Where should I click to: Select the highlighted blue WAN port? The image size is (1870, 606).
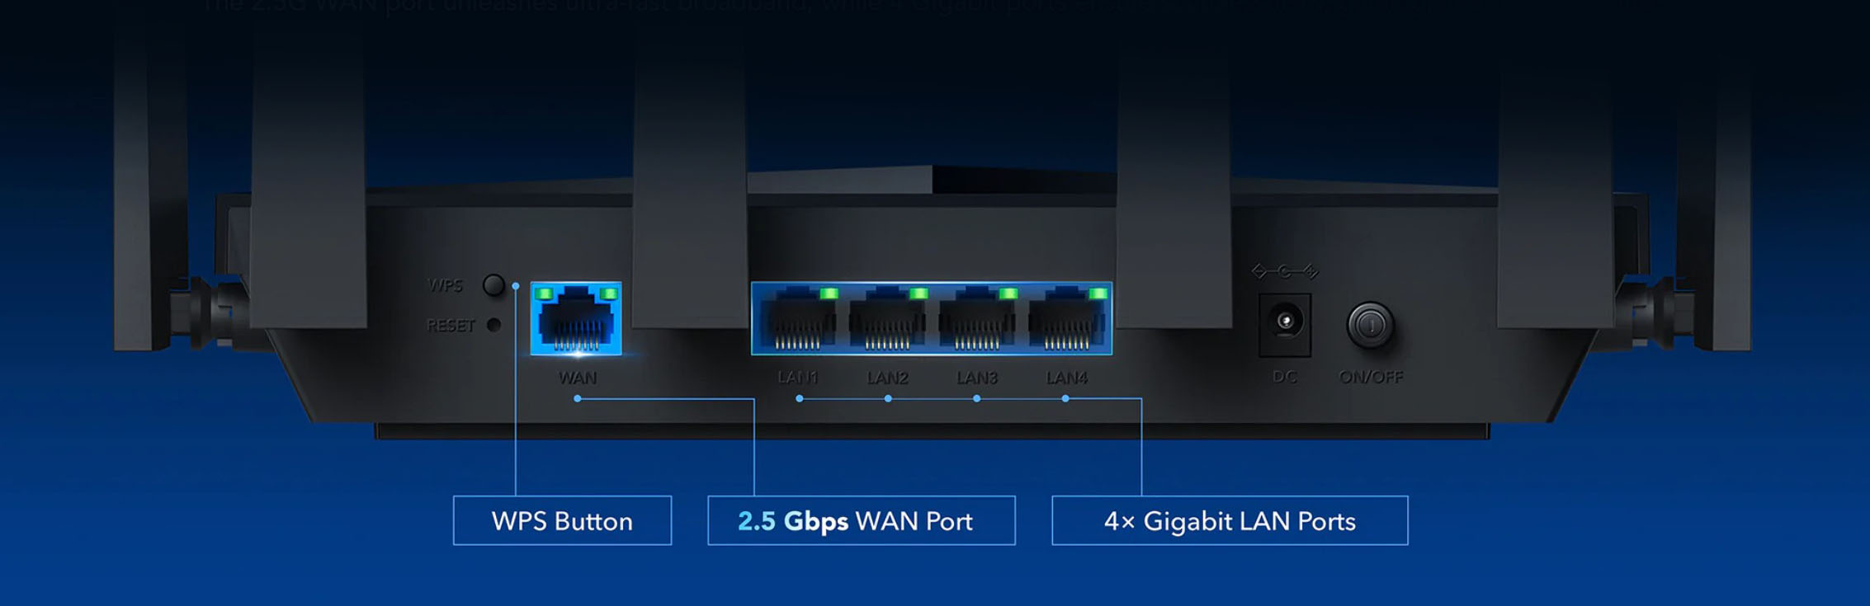(x=576, y=319)
